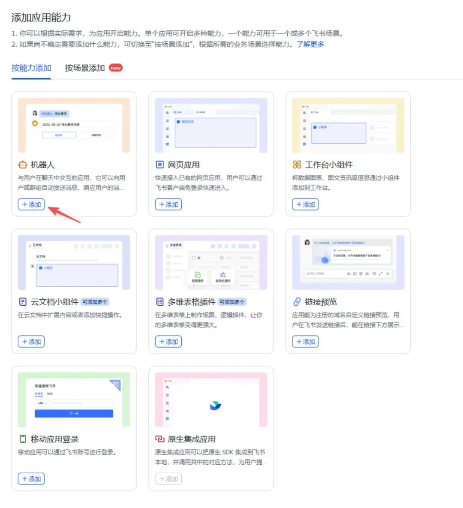Add the 机器人 capability

31,204
